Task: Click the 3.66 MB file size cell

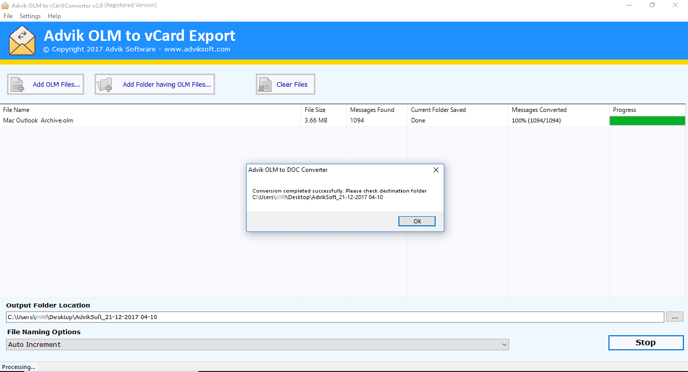Action: (316, 120)
